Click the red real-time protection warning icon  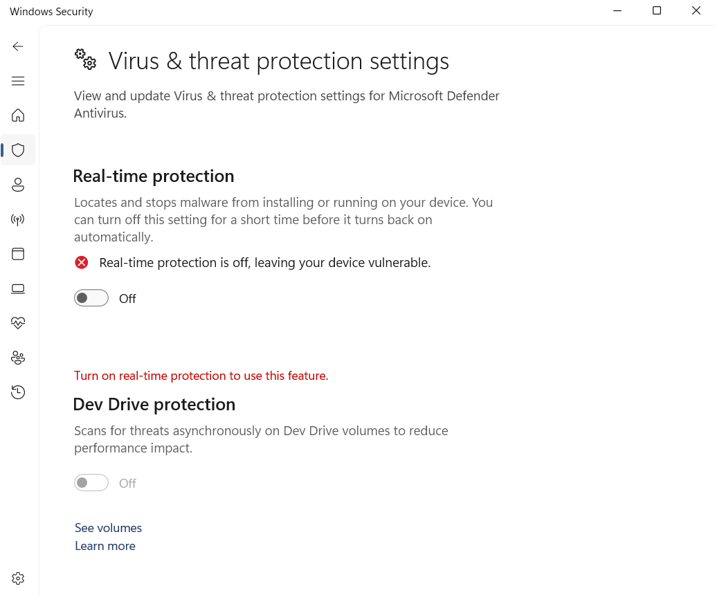(x=82, y=263)
